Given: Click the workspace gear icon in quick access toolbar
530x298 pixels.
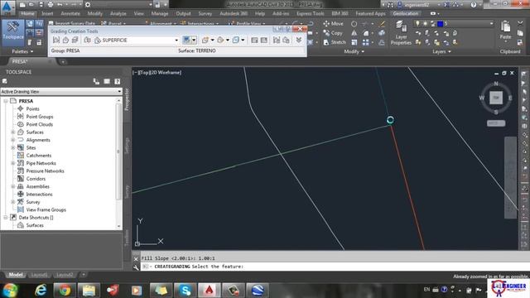Looking at the screenshot, I should 88,5.
